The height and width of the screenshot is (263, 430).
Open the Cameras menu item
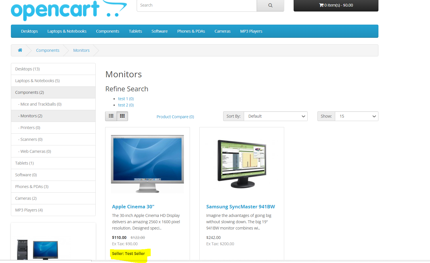(x=223, y=31)
